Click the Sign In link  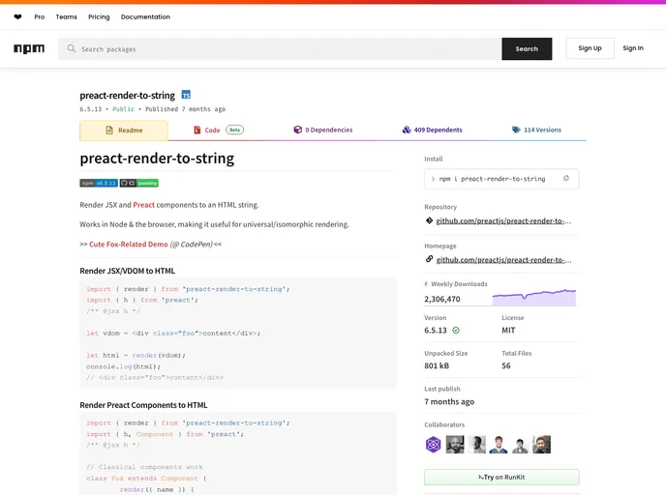tap(633, 48)
